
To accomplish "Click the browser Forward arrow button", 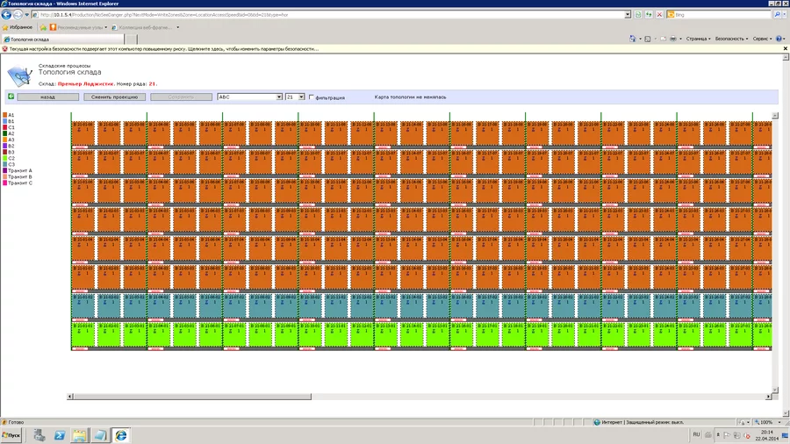I will pyautogui.click(x=18, y=15).
